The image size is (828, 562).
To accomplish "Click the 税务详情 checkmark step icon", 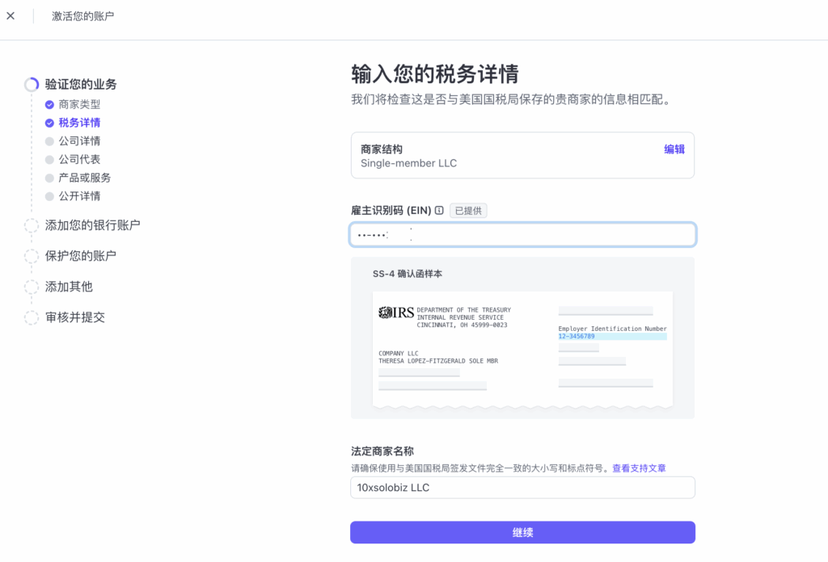I will (49, 124).
